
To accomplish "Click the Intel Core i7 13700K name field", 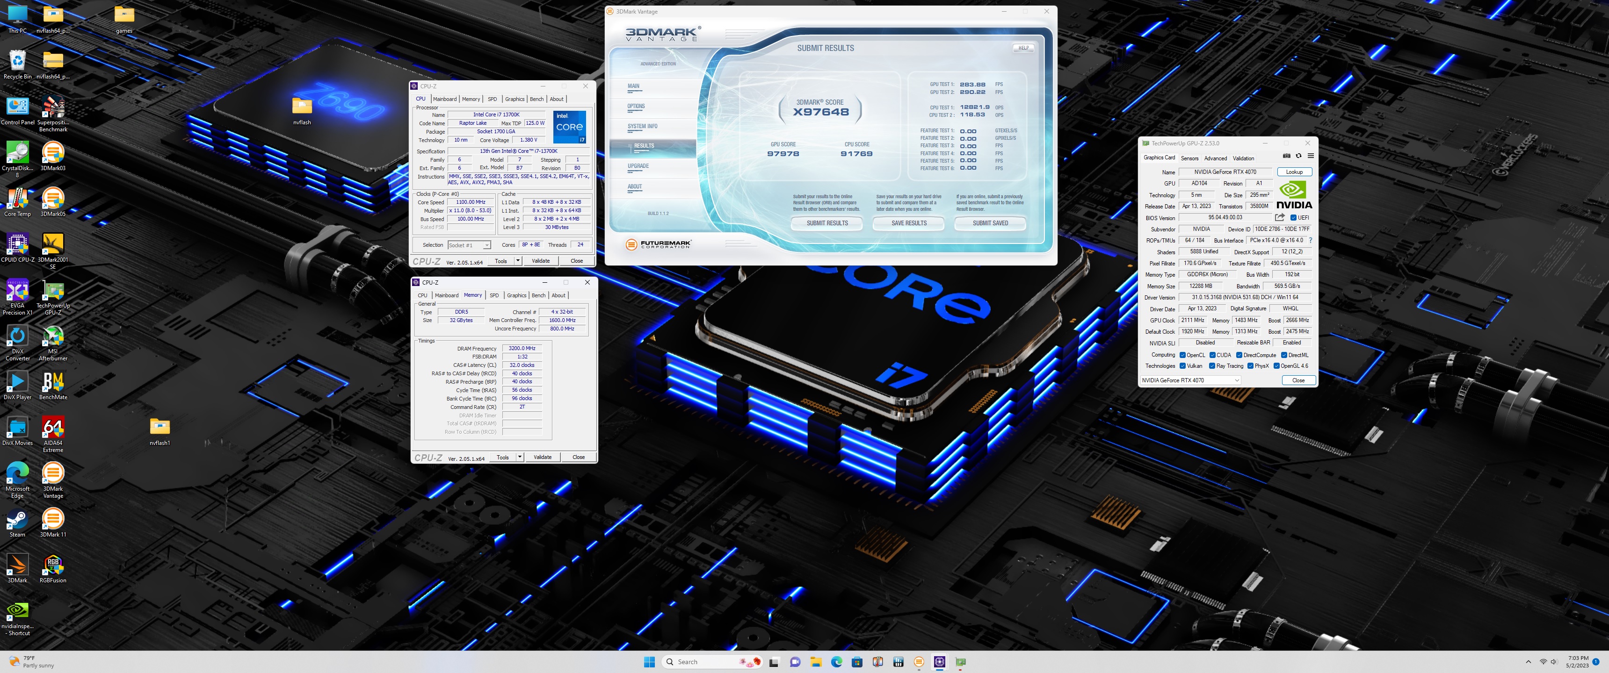I will 496,115.
